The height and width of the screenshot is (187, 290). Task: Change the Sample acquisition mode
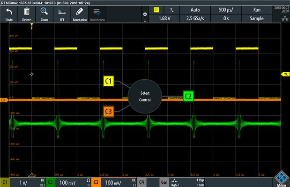pyautogui.click(x=257, y=18)
